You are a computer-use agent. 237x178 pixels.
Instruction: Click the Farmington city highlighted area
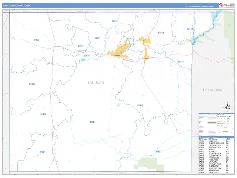[x=121, y=50]
